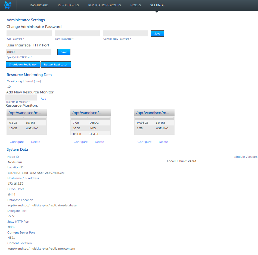Click the Add resource monitor link
The image size is (258, 255).
tap(43, 99)
